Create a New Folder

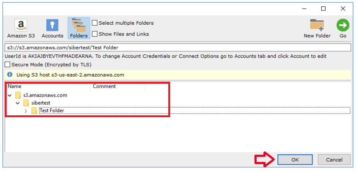317,25
